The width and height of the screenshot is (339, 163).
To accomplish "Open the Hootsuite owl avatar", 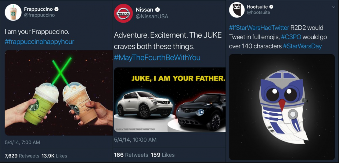I will pos(237,10).
